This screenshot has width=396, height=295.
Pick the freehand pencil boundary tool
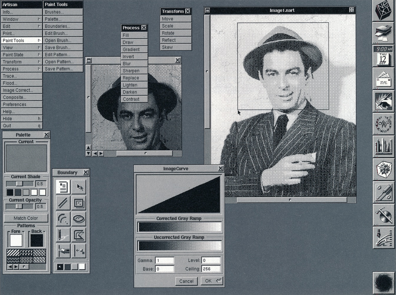[x=63, y=235]
